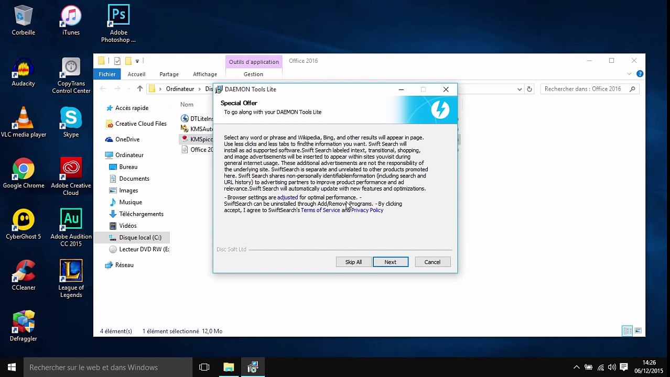Launch iTunes from the desktop

[x=71, y=20]
